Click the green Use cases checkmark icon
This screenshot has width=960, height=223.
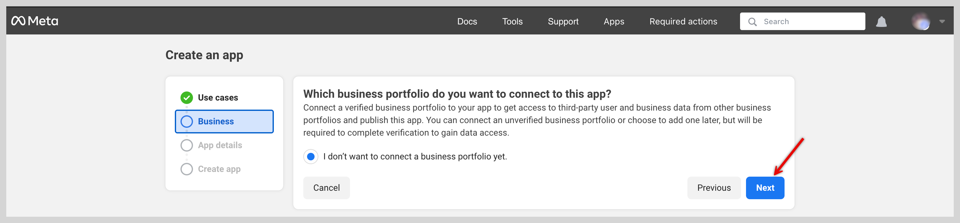(186, 97)
